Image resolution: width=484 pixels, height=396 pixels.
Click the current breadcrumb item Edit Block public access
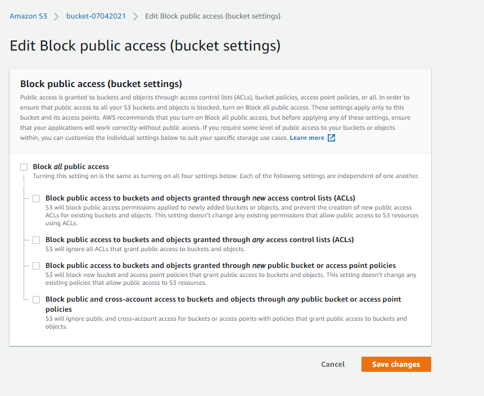click(212, 16)
